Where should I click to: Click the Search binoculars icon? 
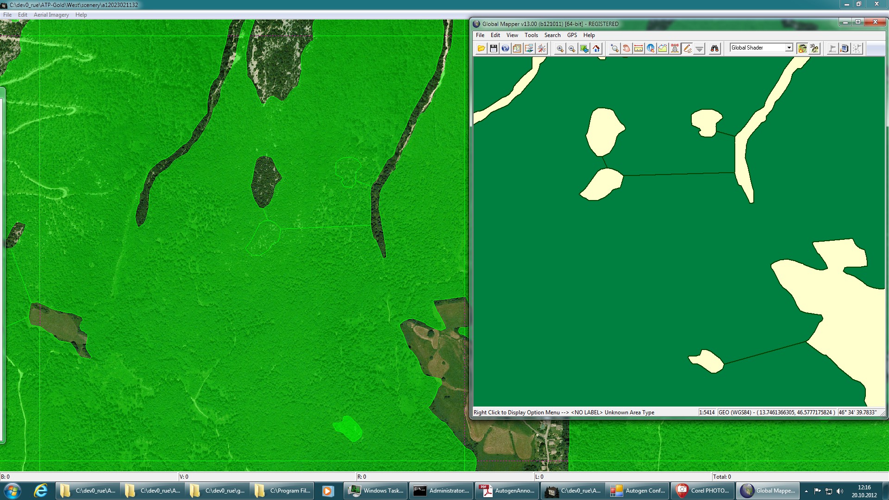[x=714, y=49]
